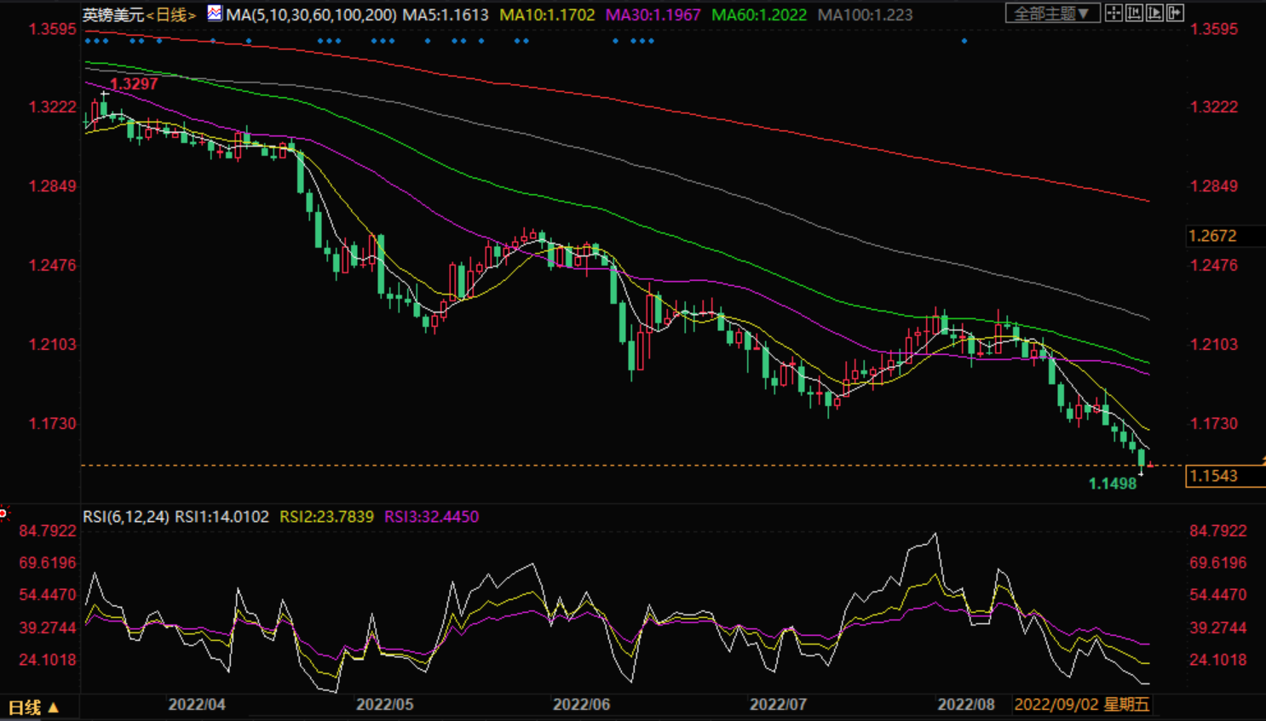Viewport: 1266px width, 721px height.
Task: Click the MA indicator chart icon
Action: (215, 13)
